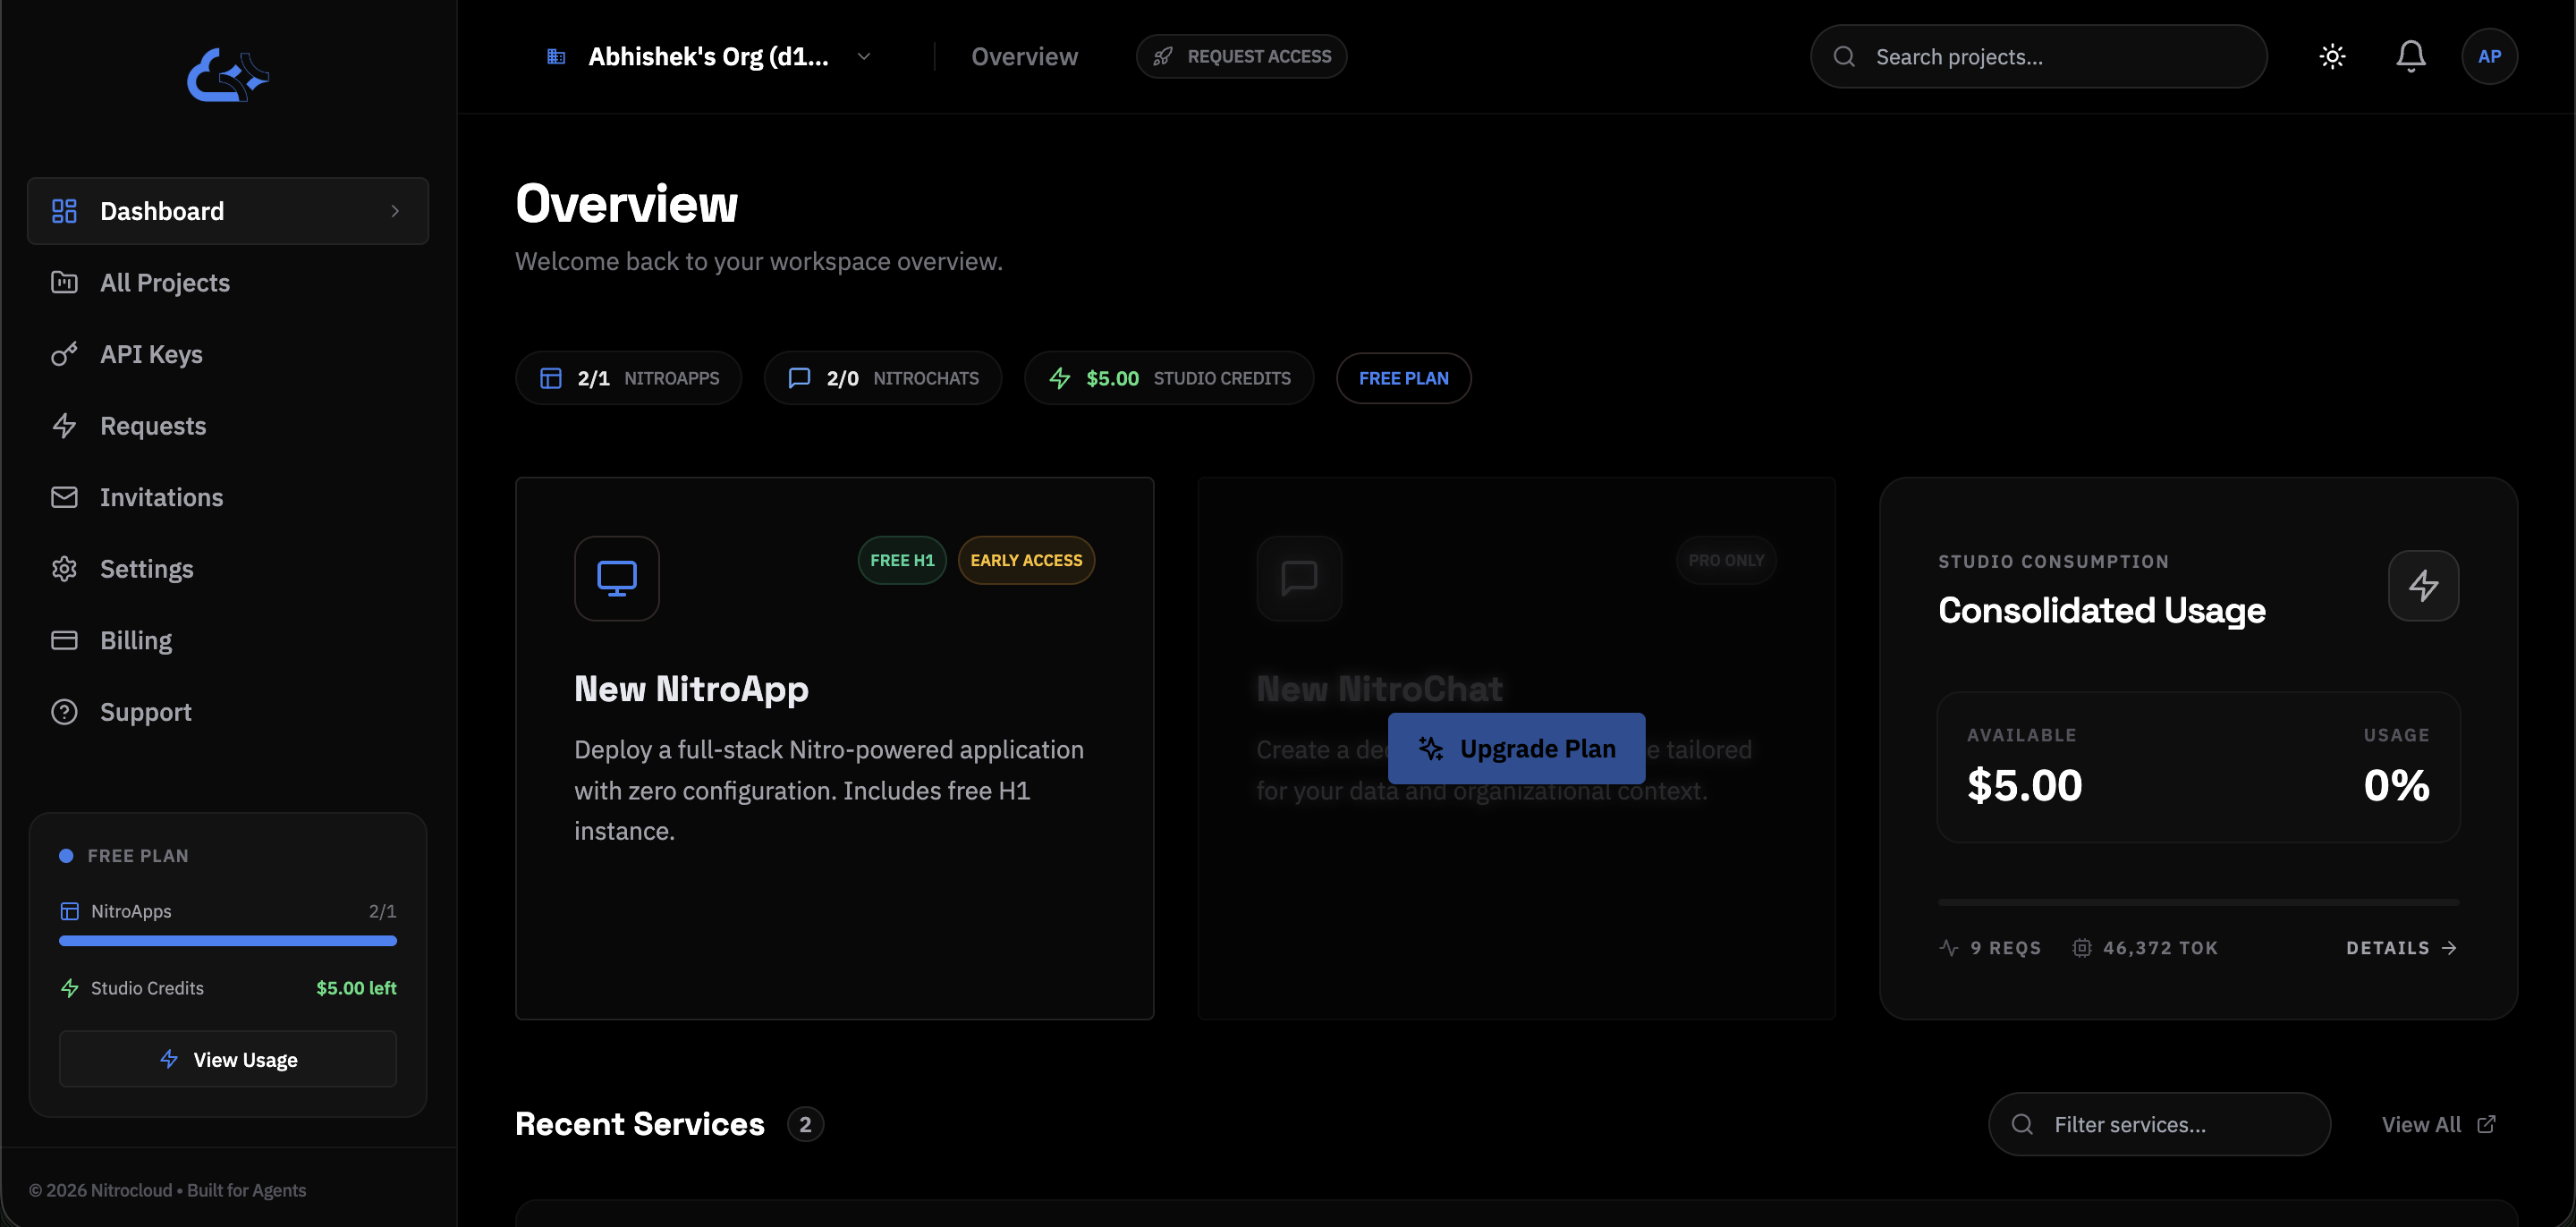
Task: Click the View Usage button
Action: pyautogui.click(x=228, y=1059)
